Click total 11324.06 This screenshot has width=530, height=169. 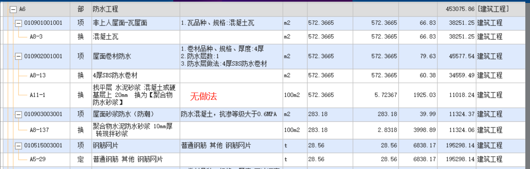(x=460, y=130)
